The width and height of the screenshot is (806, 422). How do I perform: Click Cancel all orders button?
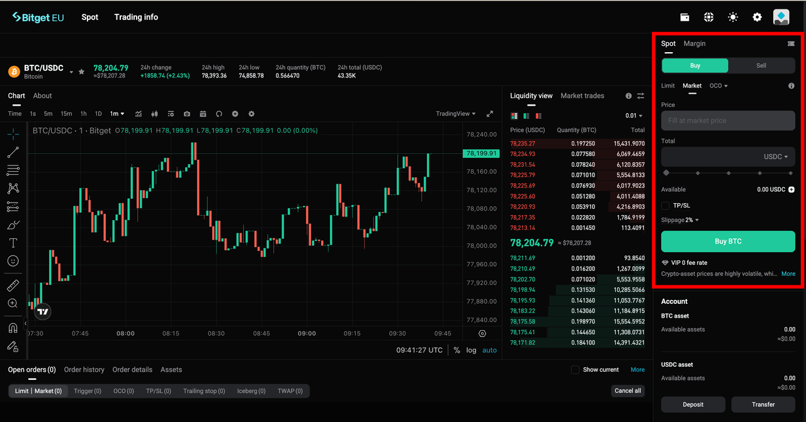point(628,391)
